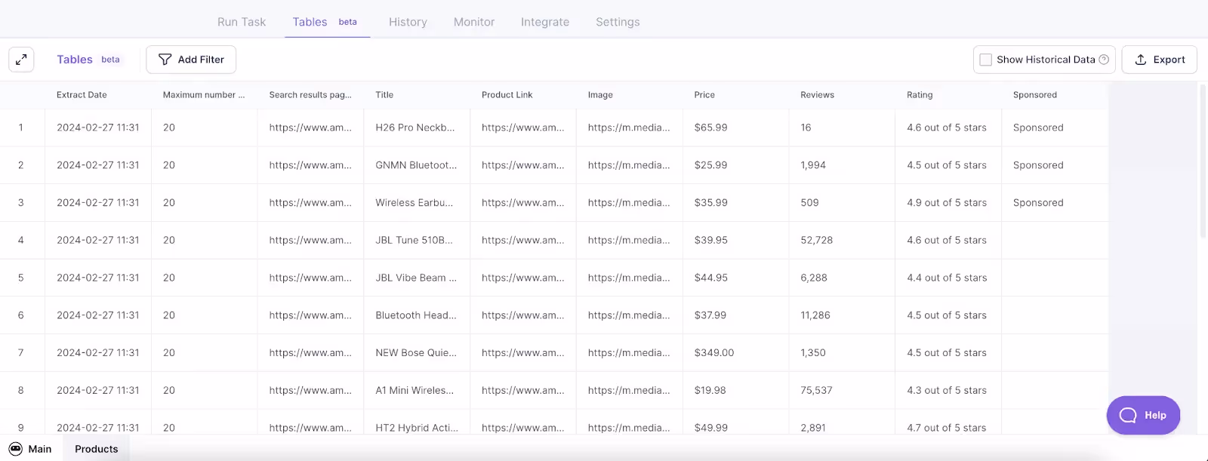This screenshot has width=1208, height=461.
Task: Select the NEW Bose Quie... title cell
Action: 417,352
